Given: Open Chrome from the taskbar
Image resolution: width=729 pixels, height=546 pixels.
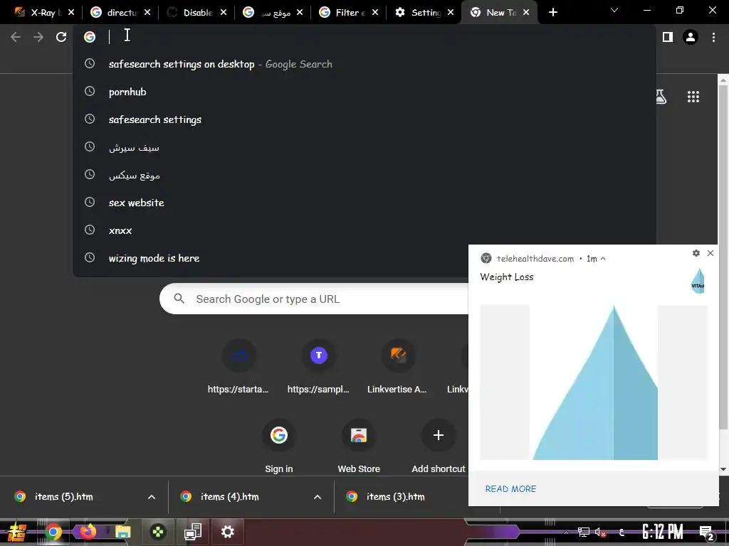Looking at the screenshot, I should 53,532.
